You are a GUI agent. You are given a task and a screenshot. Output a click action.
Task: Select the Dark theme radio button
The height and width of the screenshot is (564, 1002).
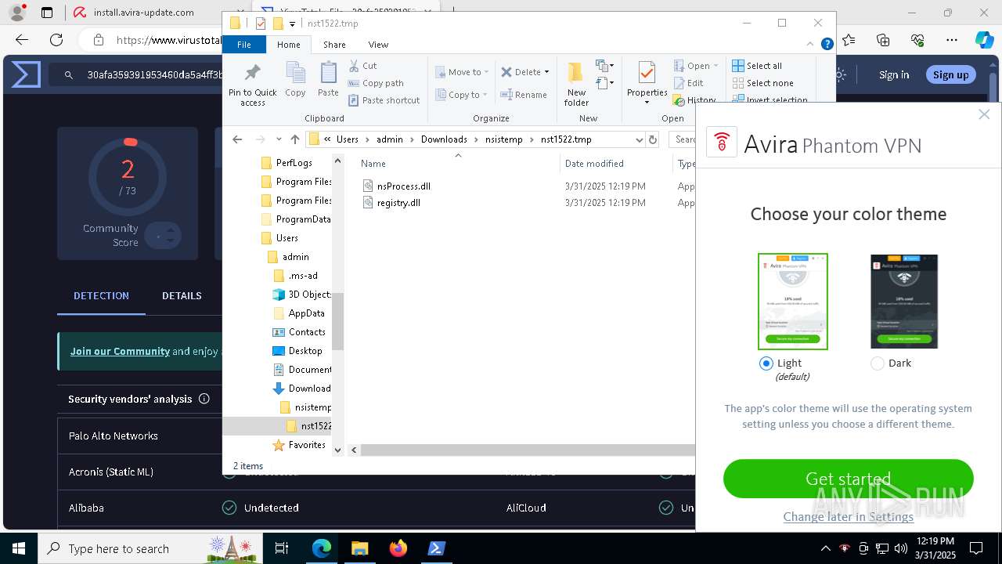click(878, 363)
